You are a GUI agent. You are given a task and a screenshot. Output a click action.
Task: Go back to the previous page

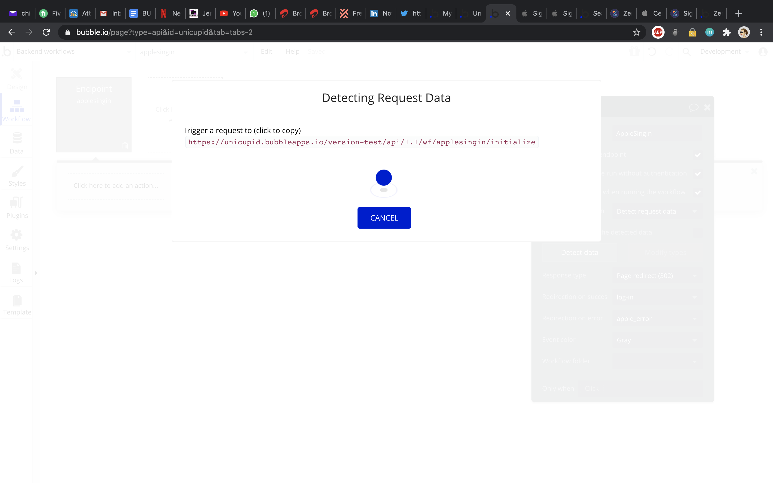tap(12, 32)
